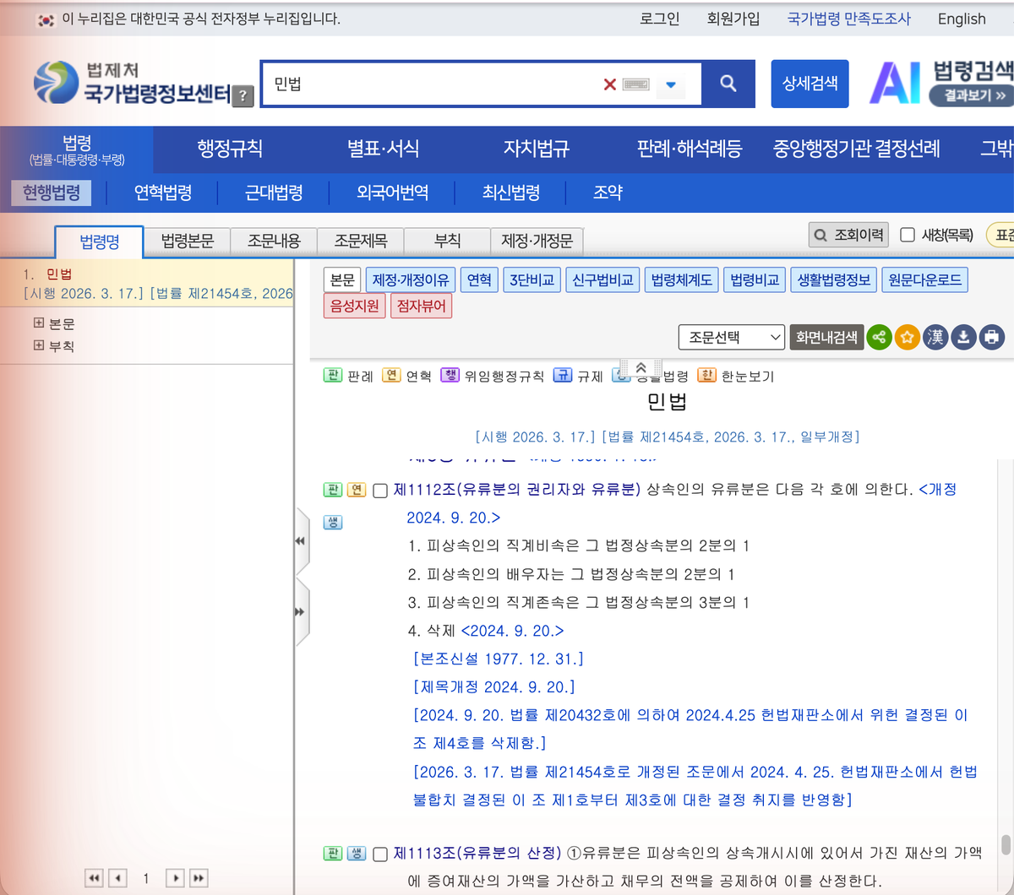Clear the search text with red X
1014x895 pixels.
click(609, 84)
